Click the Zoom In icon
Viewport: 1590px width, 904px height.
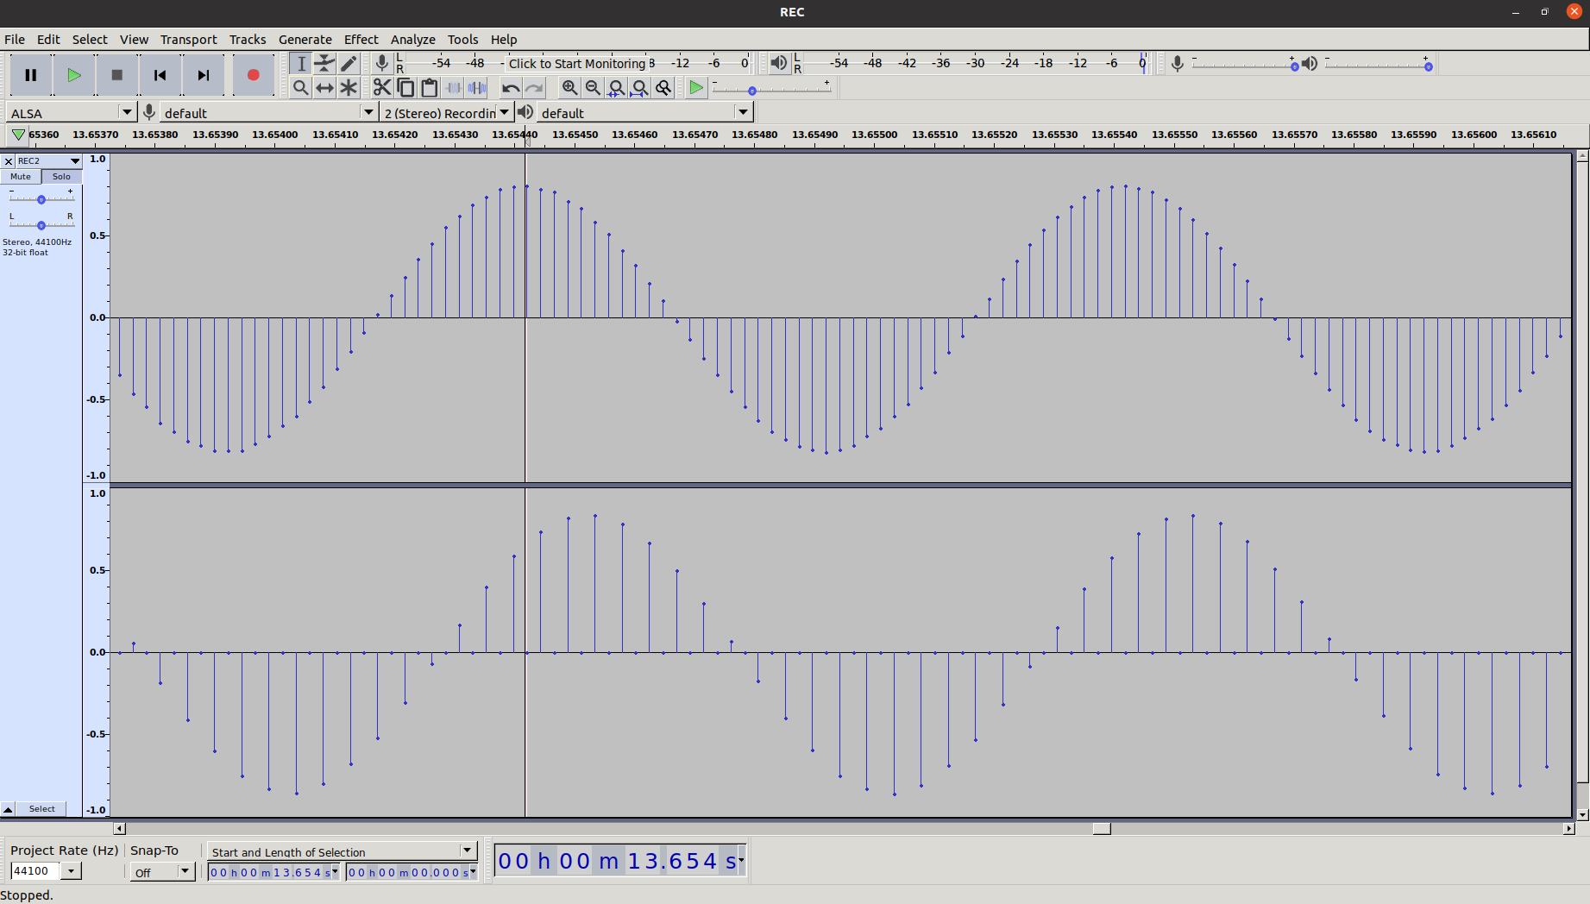tap(569, 87)
